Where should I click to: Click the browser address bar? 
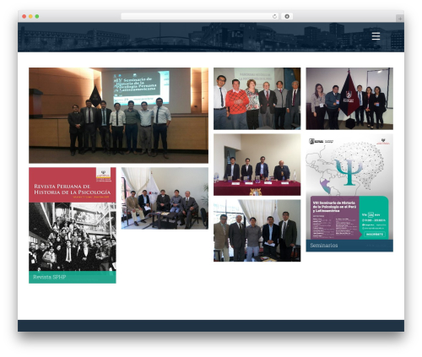200,17
